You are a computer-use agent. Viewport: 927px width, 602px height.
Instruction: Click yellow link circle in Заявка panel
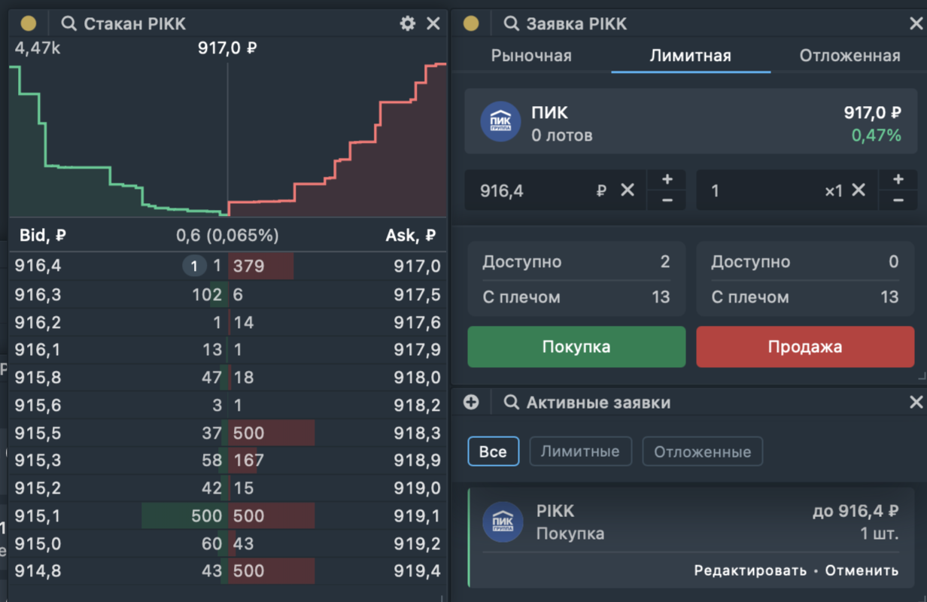click(471, 24)
